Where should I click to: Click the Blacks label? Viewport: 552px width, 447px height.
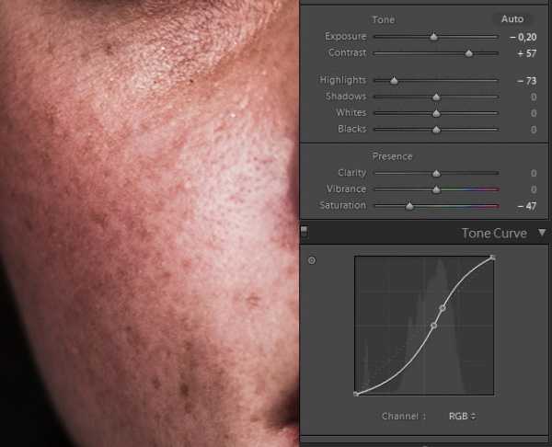point(352,129)
